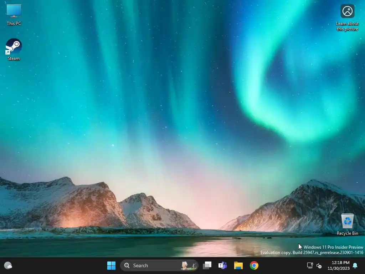Open the search highlight illustration
365x274 pixels.
(189, 265)
